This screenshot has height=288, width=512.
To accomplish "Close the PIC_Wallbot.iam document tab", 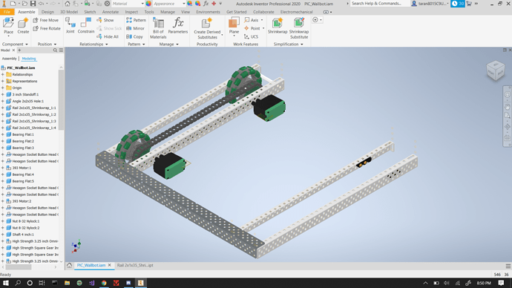I will pyautogui.click(x=109, y=265).
